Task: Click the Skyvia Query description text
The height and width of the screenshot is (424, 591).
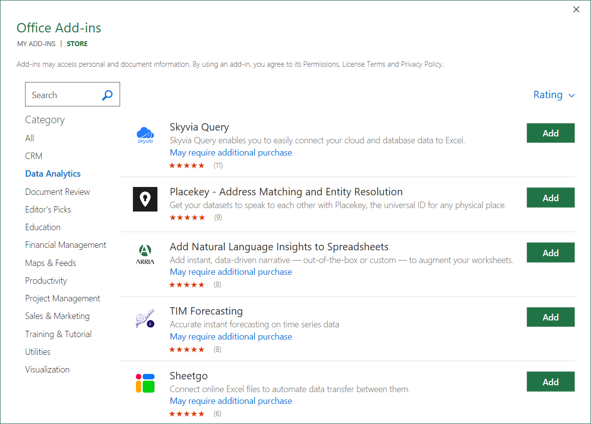Action: click(x=317, y=140)
